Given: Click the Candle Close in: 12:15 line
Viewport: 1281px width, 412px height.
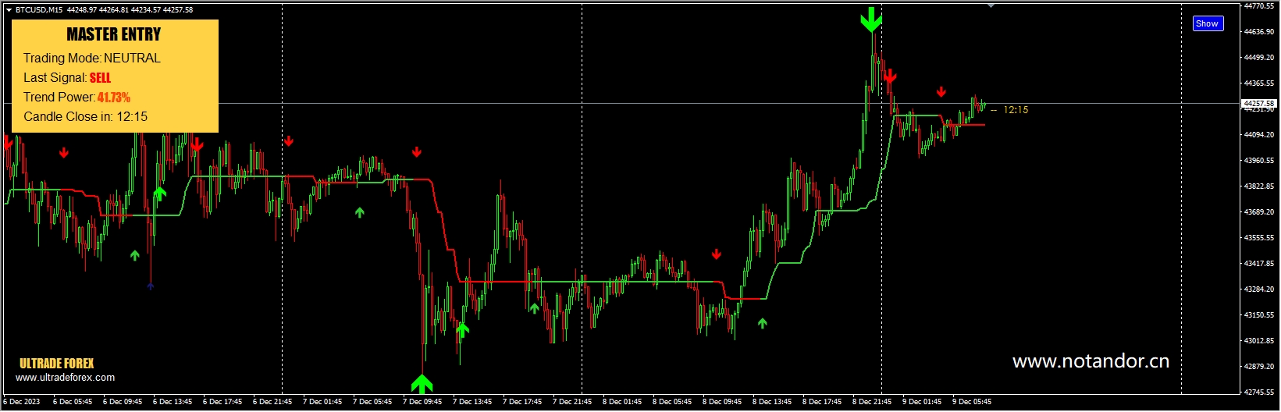Looking at the screenshot, I should click(x=86, y=116).
